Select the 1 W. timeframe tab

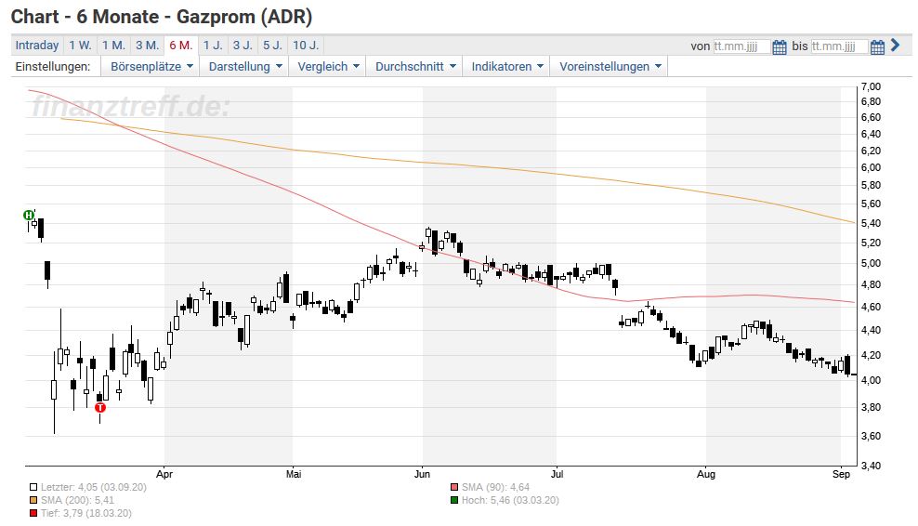(x=80, y=46)
